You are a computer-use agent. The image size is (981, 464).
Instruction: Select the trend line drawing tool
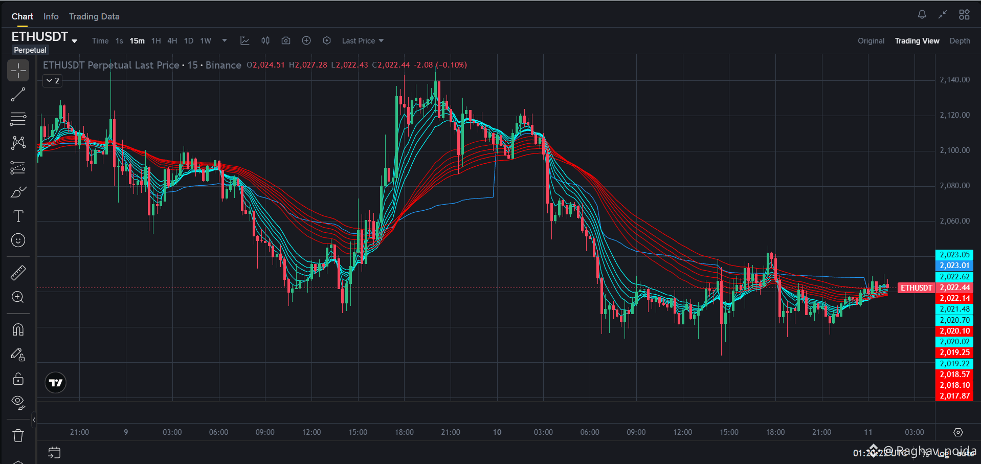click(x=18, y=95)
